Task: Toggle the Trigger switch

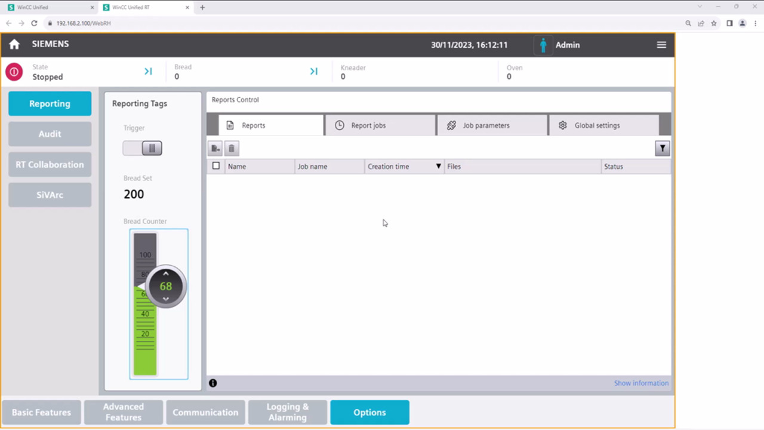Action: pyautogui.click(x=143, y=148)
